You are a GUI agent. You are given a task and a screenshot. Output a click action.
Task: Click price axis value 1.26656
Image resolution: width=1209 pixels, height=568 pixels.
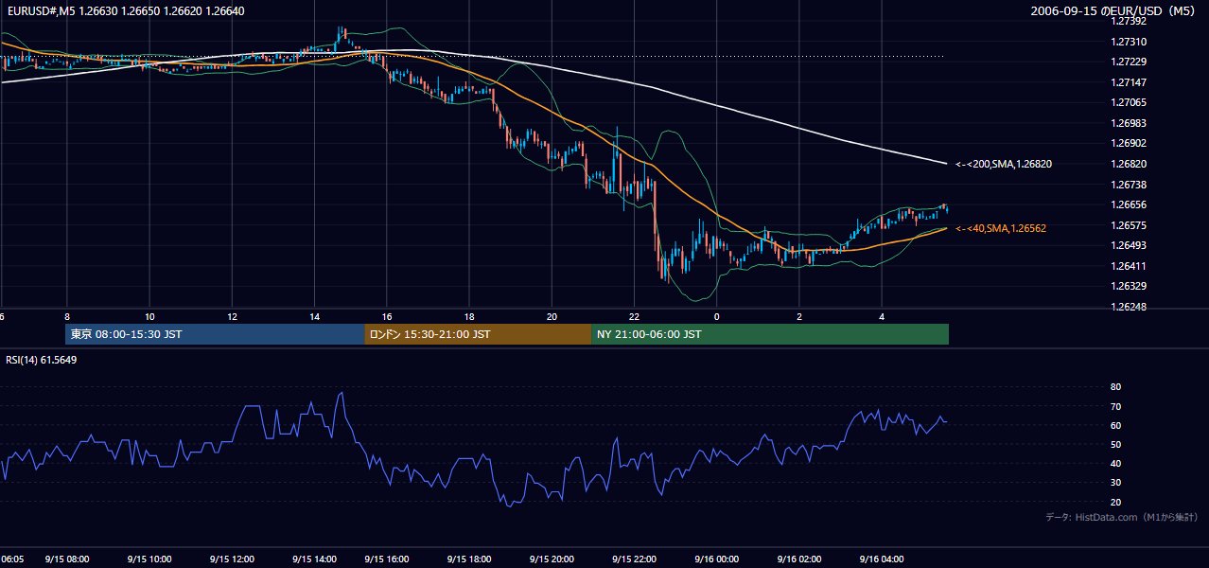[1128, 204]
